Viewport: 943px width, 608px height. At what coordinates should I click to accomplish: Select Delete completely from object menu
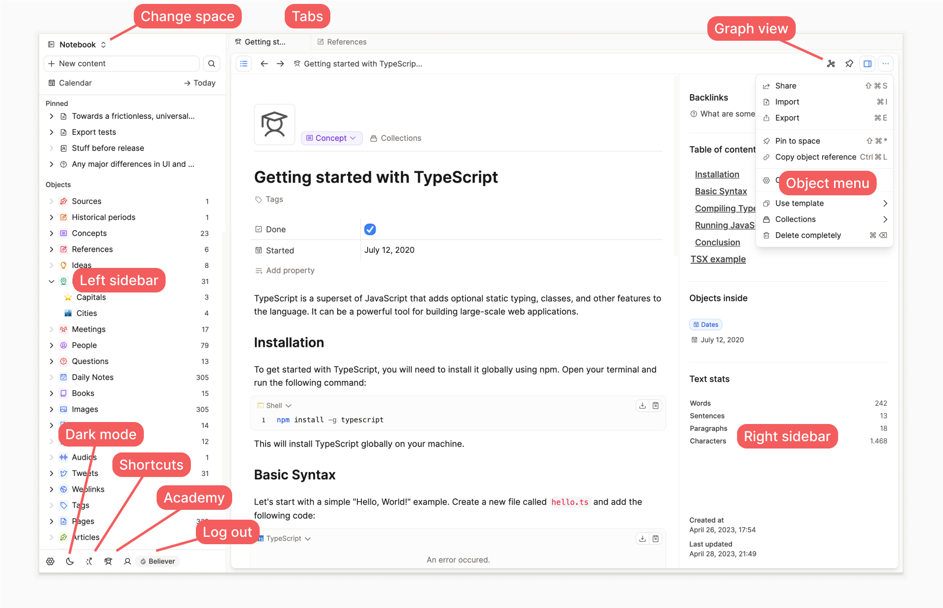(x=808, y=234)
